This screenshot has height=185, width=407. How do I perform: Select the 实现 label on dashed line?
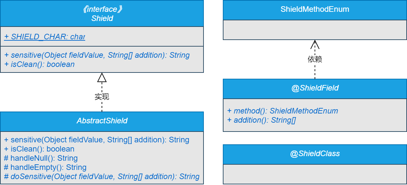coord(102,97)
